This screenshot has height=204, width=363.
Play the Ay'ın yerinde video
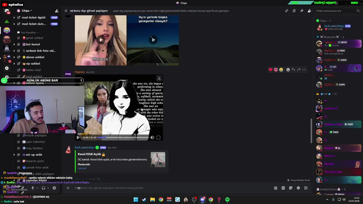point(153,40)
